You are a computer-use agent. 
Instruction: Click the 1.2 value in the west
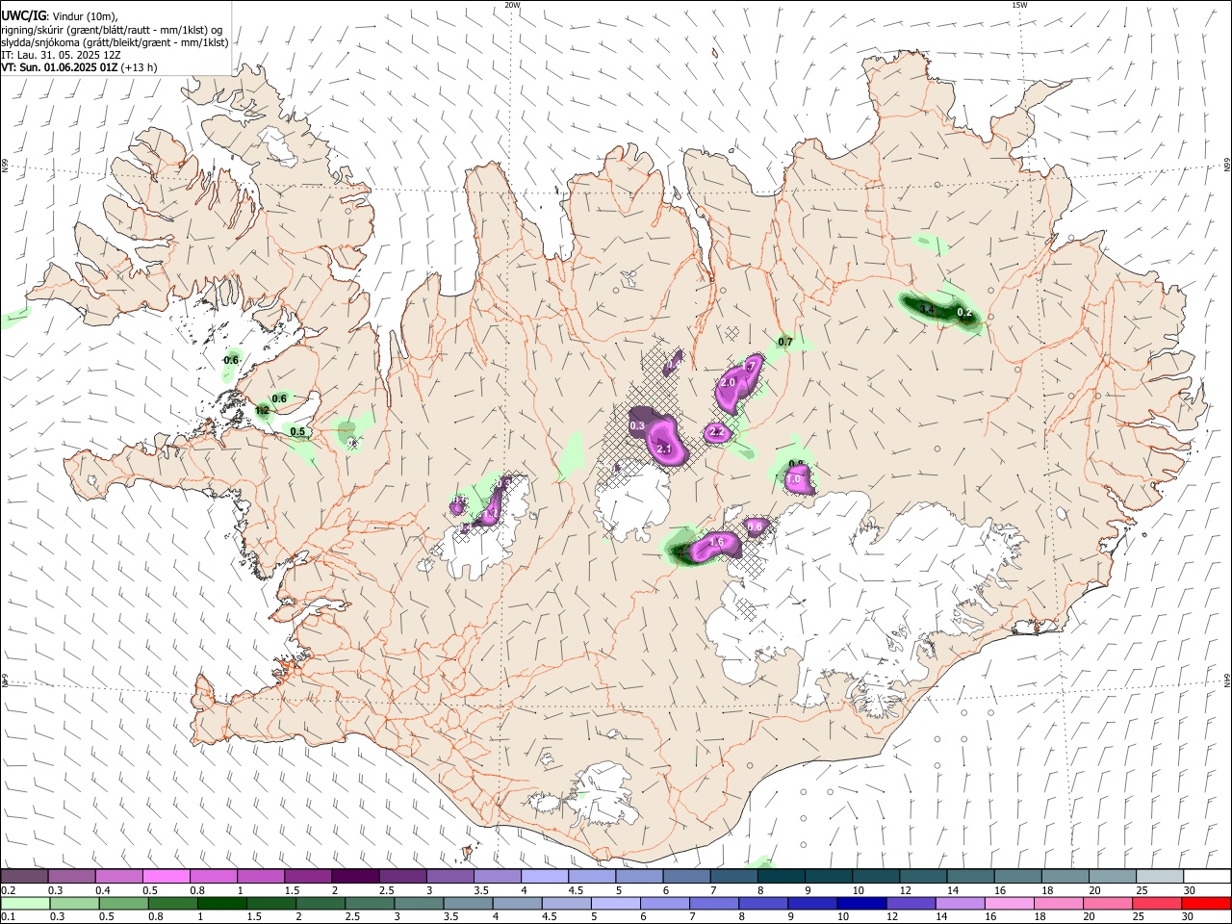(262, 411)
